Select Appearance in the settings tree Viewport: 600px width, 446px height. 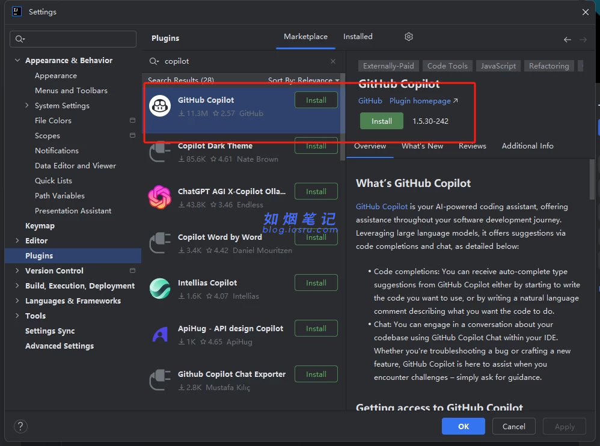coord(56,75)
